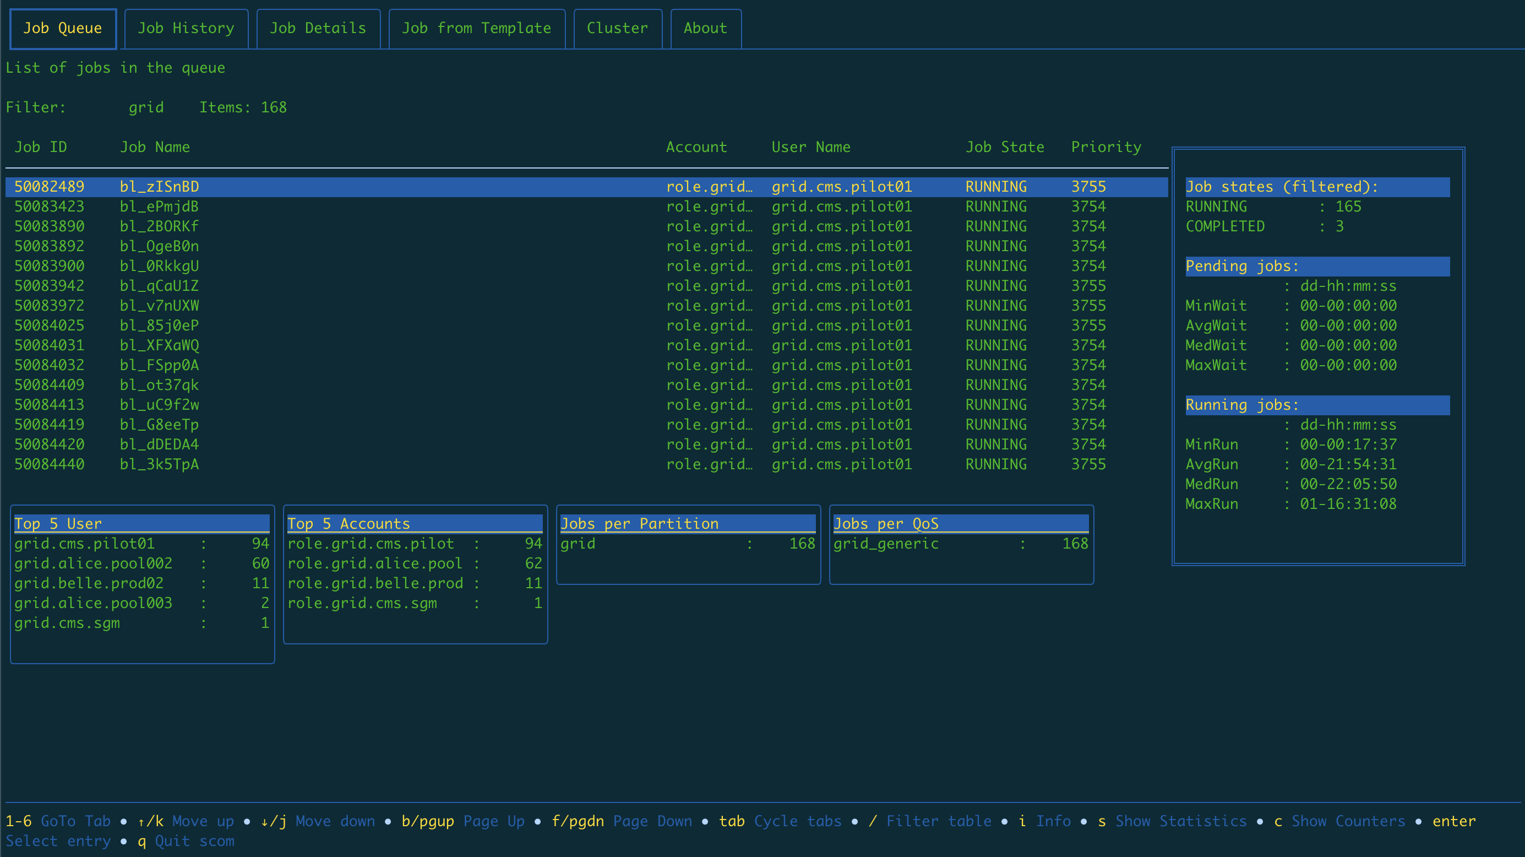This screenshot has width=1525, height=857.
Task: Click role.grid.belle.prod in Top 5 Accounts
Action: point(375,583)
